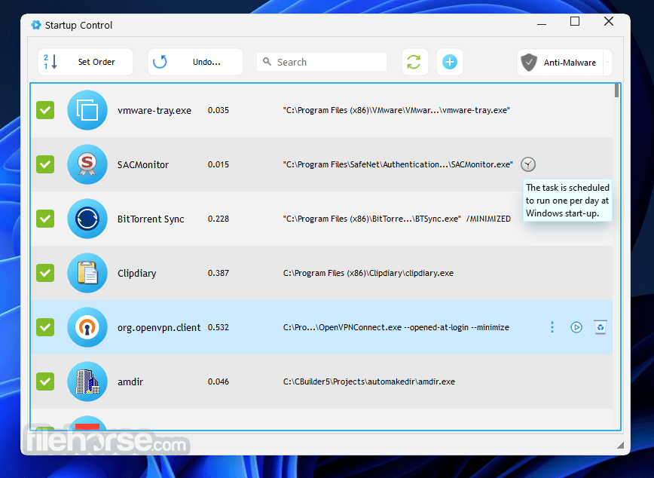Click the green refresh arrows icon

[x=414, y=62]
